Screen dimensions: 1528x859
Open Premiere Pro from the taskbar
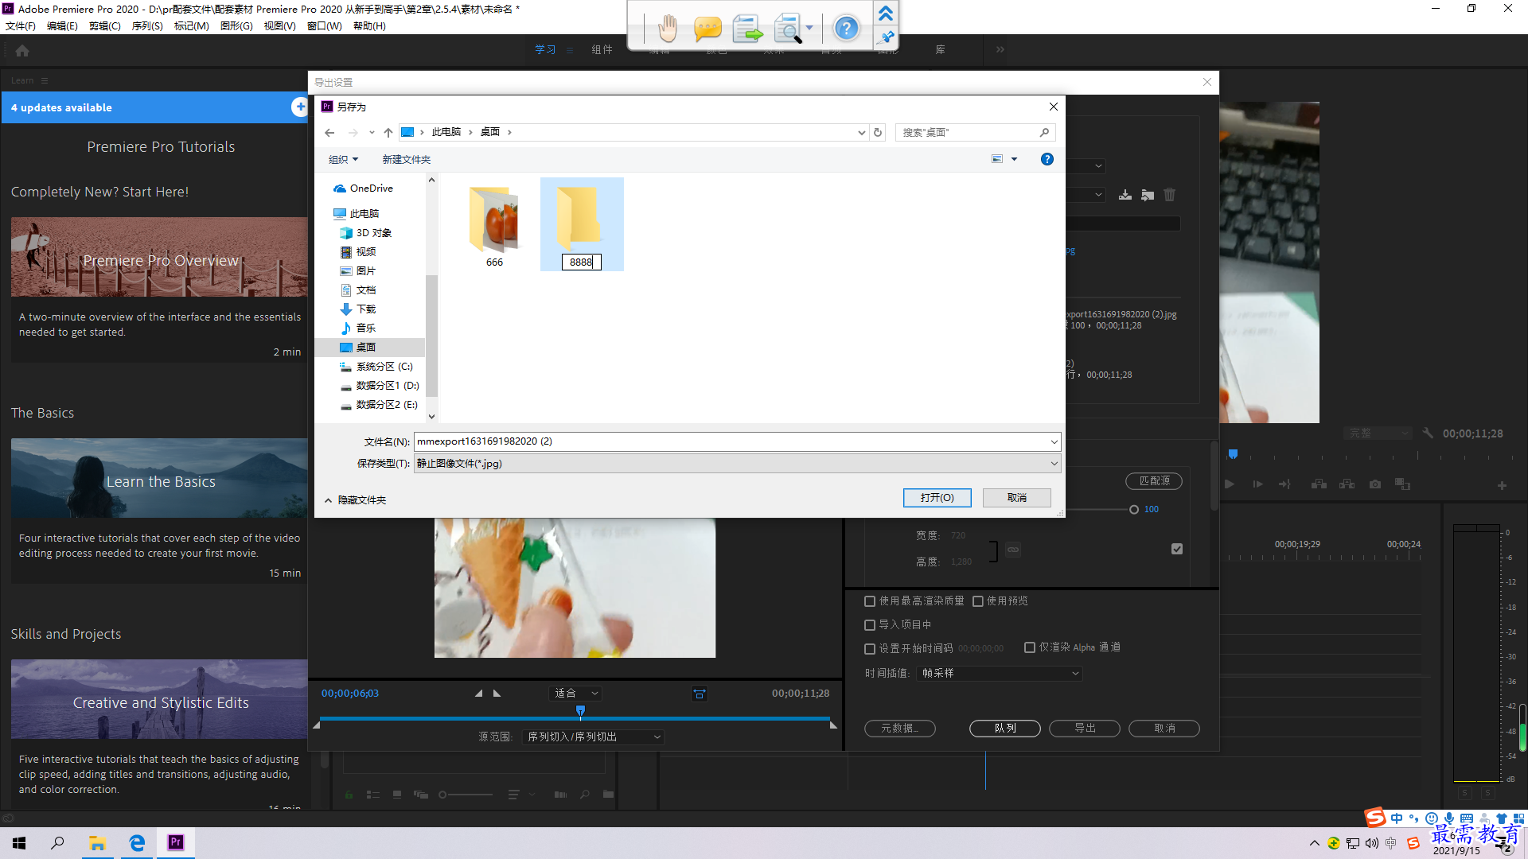(x=176, y=842)
